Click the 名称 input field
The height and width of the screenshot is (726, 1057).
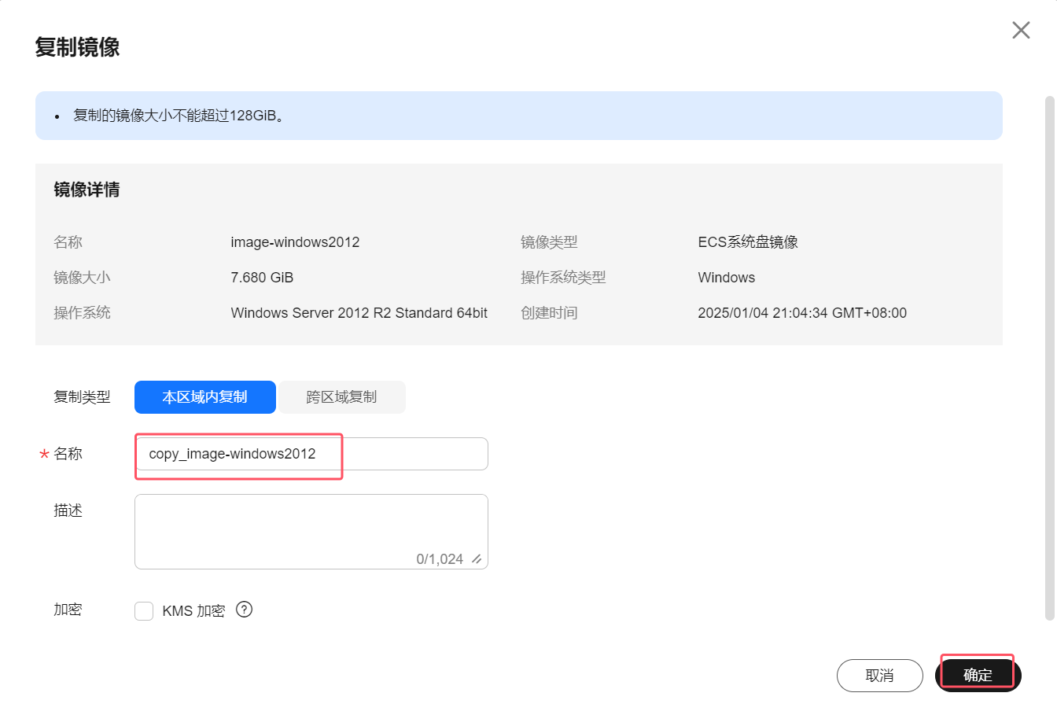click(311, 454)
